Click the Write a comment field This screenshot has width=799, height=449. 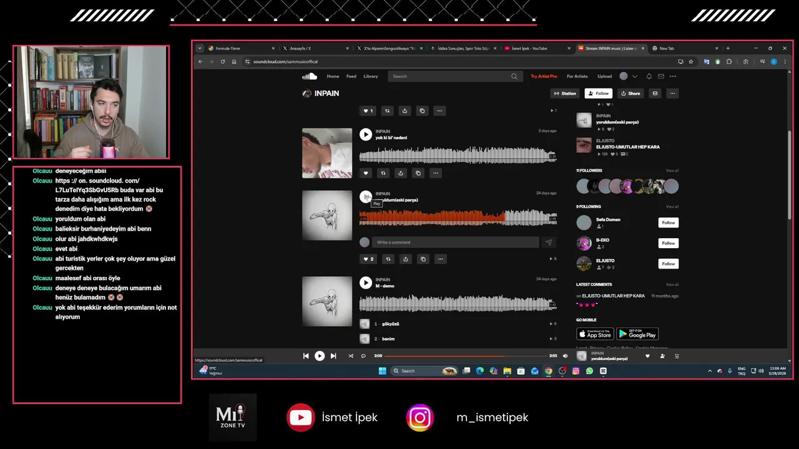(456, 242)
